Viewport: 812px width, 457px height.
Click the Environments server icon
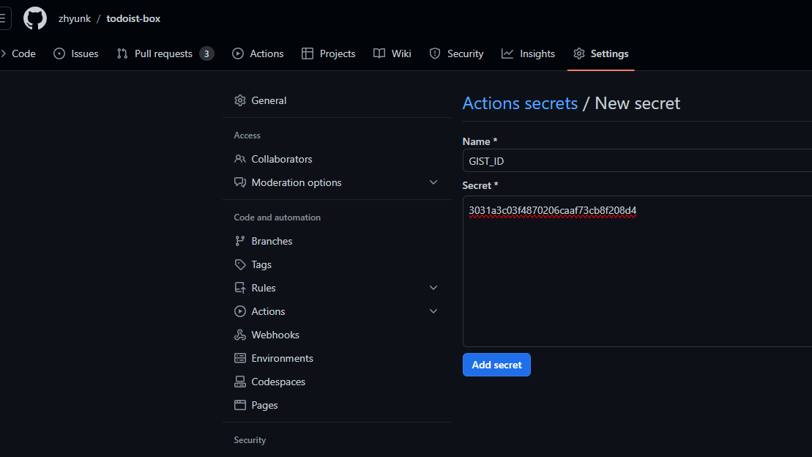point(239,359)
